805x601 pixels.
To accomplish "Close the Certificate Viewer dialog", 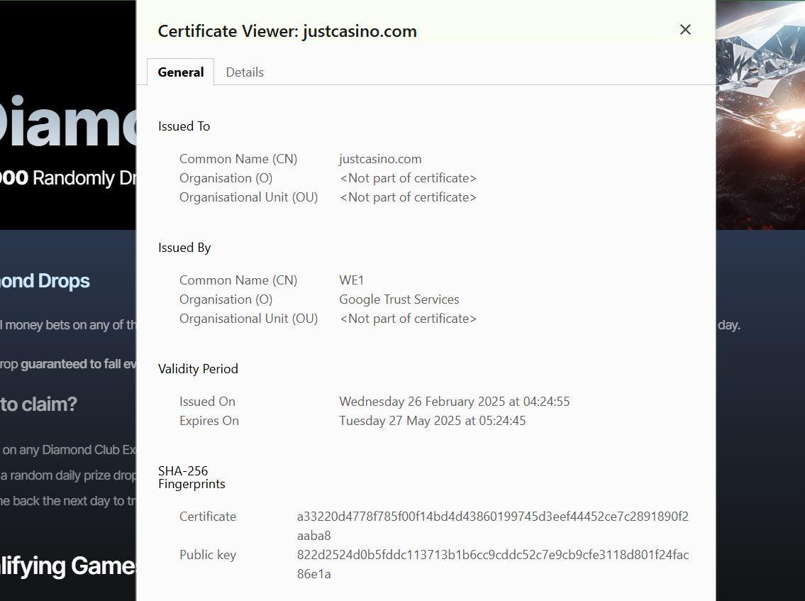I will tap(685, 30).
